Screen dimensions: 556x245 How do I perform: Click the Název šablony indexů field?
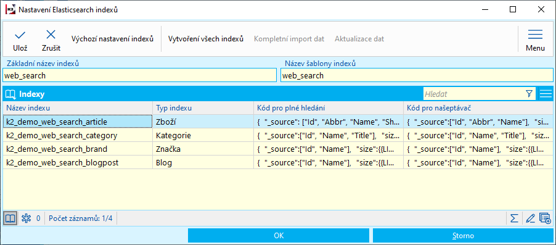click(x=417, y=76)
